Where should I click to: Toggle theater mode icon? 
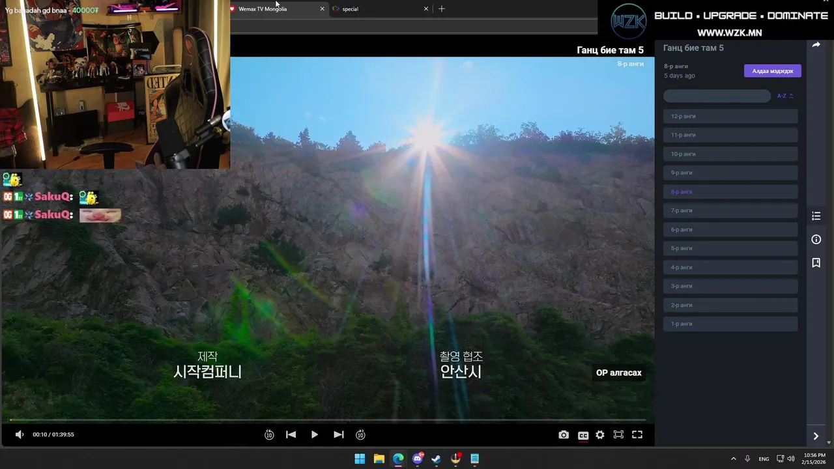click(x=618, y=435)
